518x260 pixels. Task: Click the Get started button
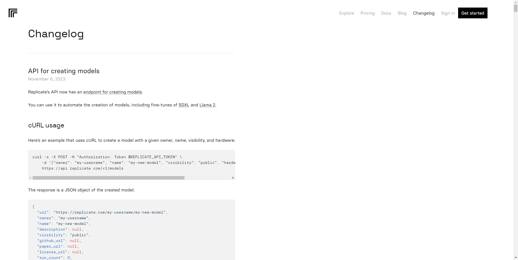click(x=473, y=13)
